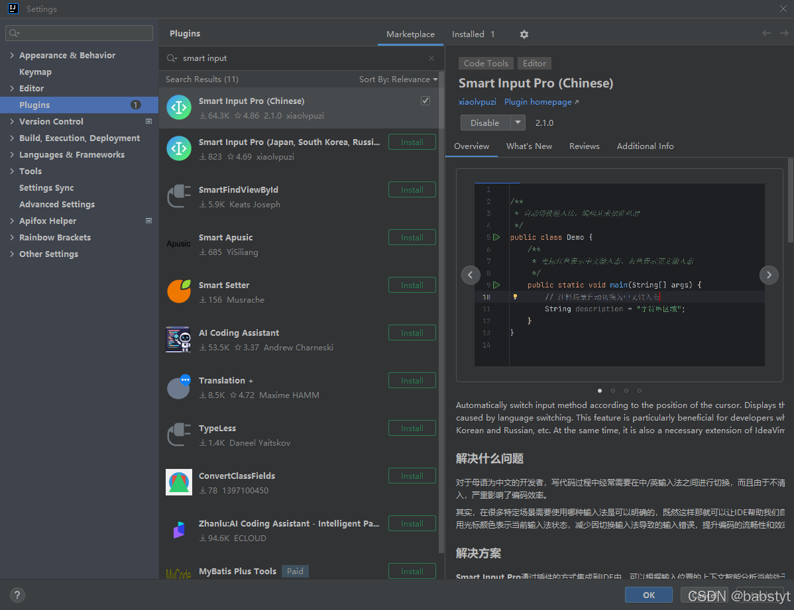This screenshot has width=794, height=610.
Task: Open the Reviews tab
Action: pyautogui.click(x=585, y=146)
